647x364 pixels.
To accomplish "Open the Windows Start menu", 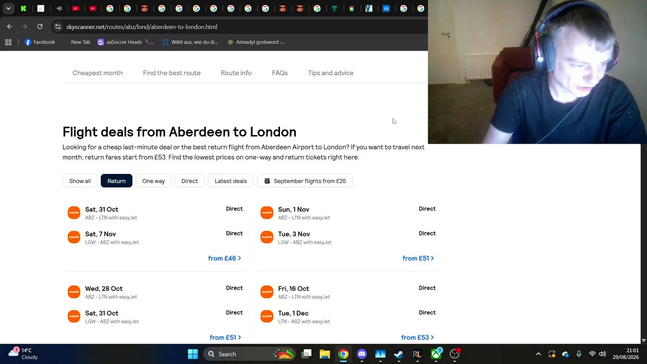I will coord(193,354).
